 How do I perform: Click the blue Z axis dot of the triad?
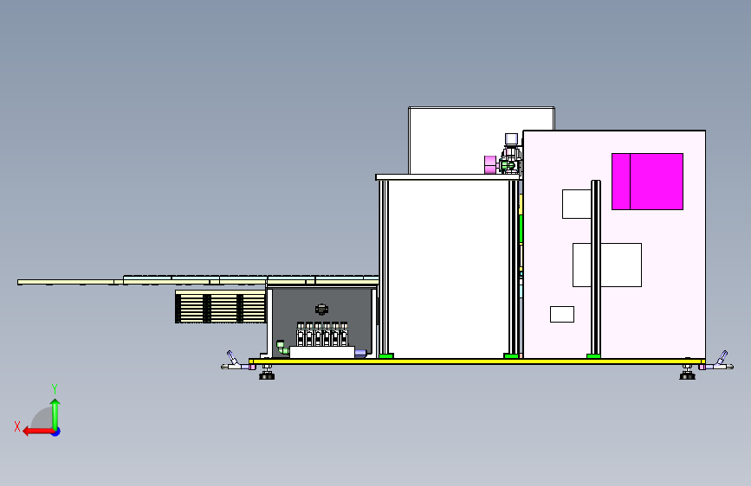point(56,432)
